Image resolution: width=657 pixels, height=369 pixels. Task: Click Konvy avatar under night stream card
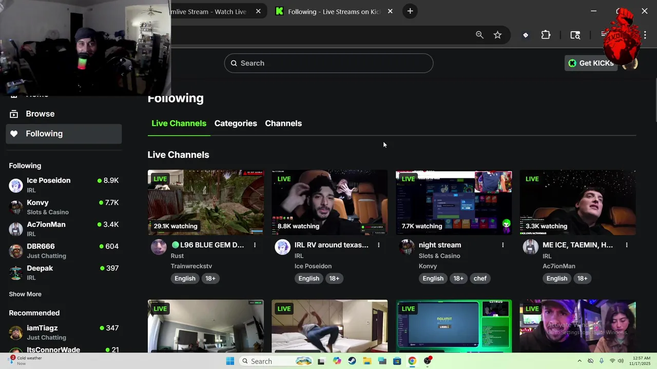pyautogui.click(x=407, y=247)
